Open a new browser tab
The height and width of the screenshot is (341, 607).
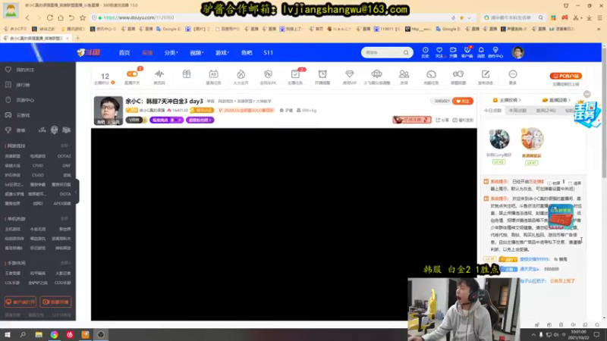77,39
